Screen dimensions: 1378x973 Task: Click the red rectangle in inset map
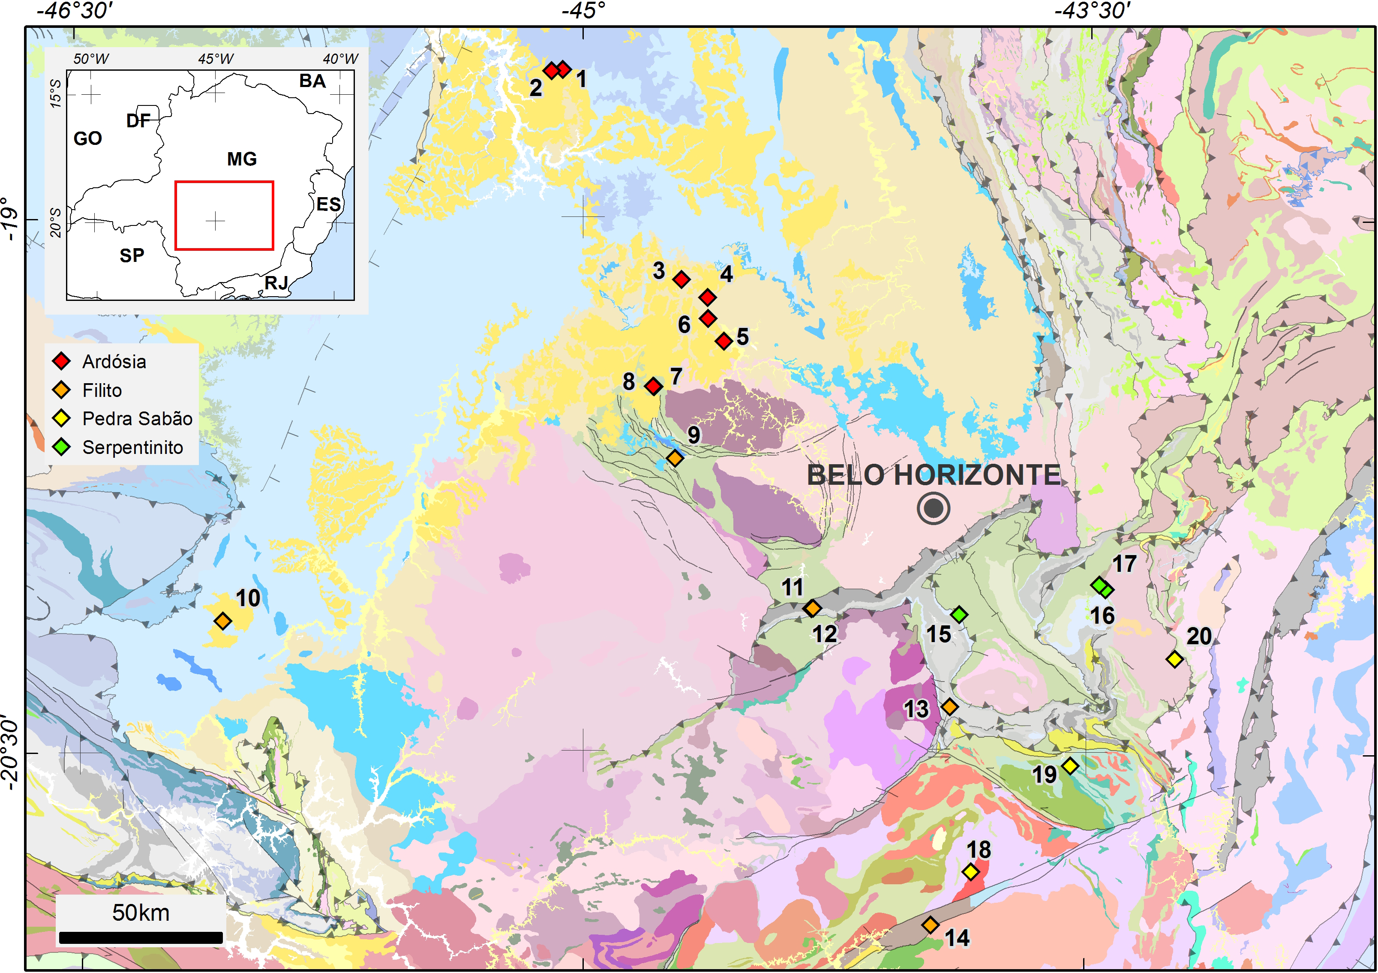tap(224, 216)
